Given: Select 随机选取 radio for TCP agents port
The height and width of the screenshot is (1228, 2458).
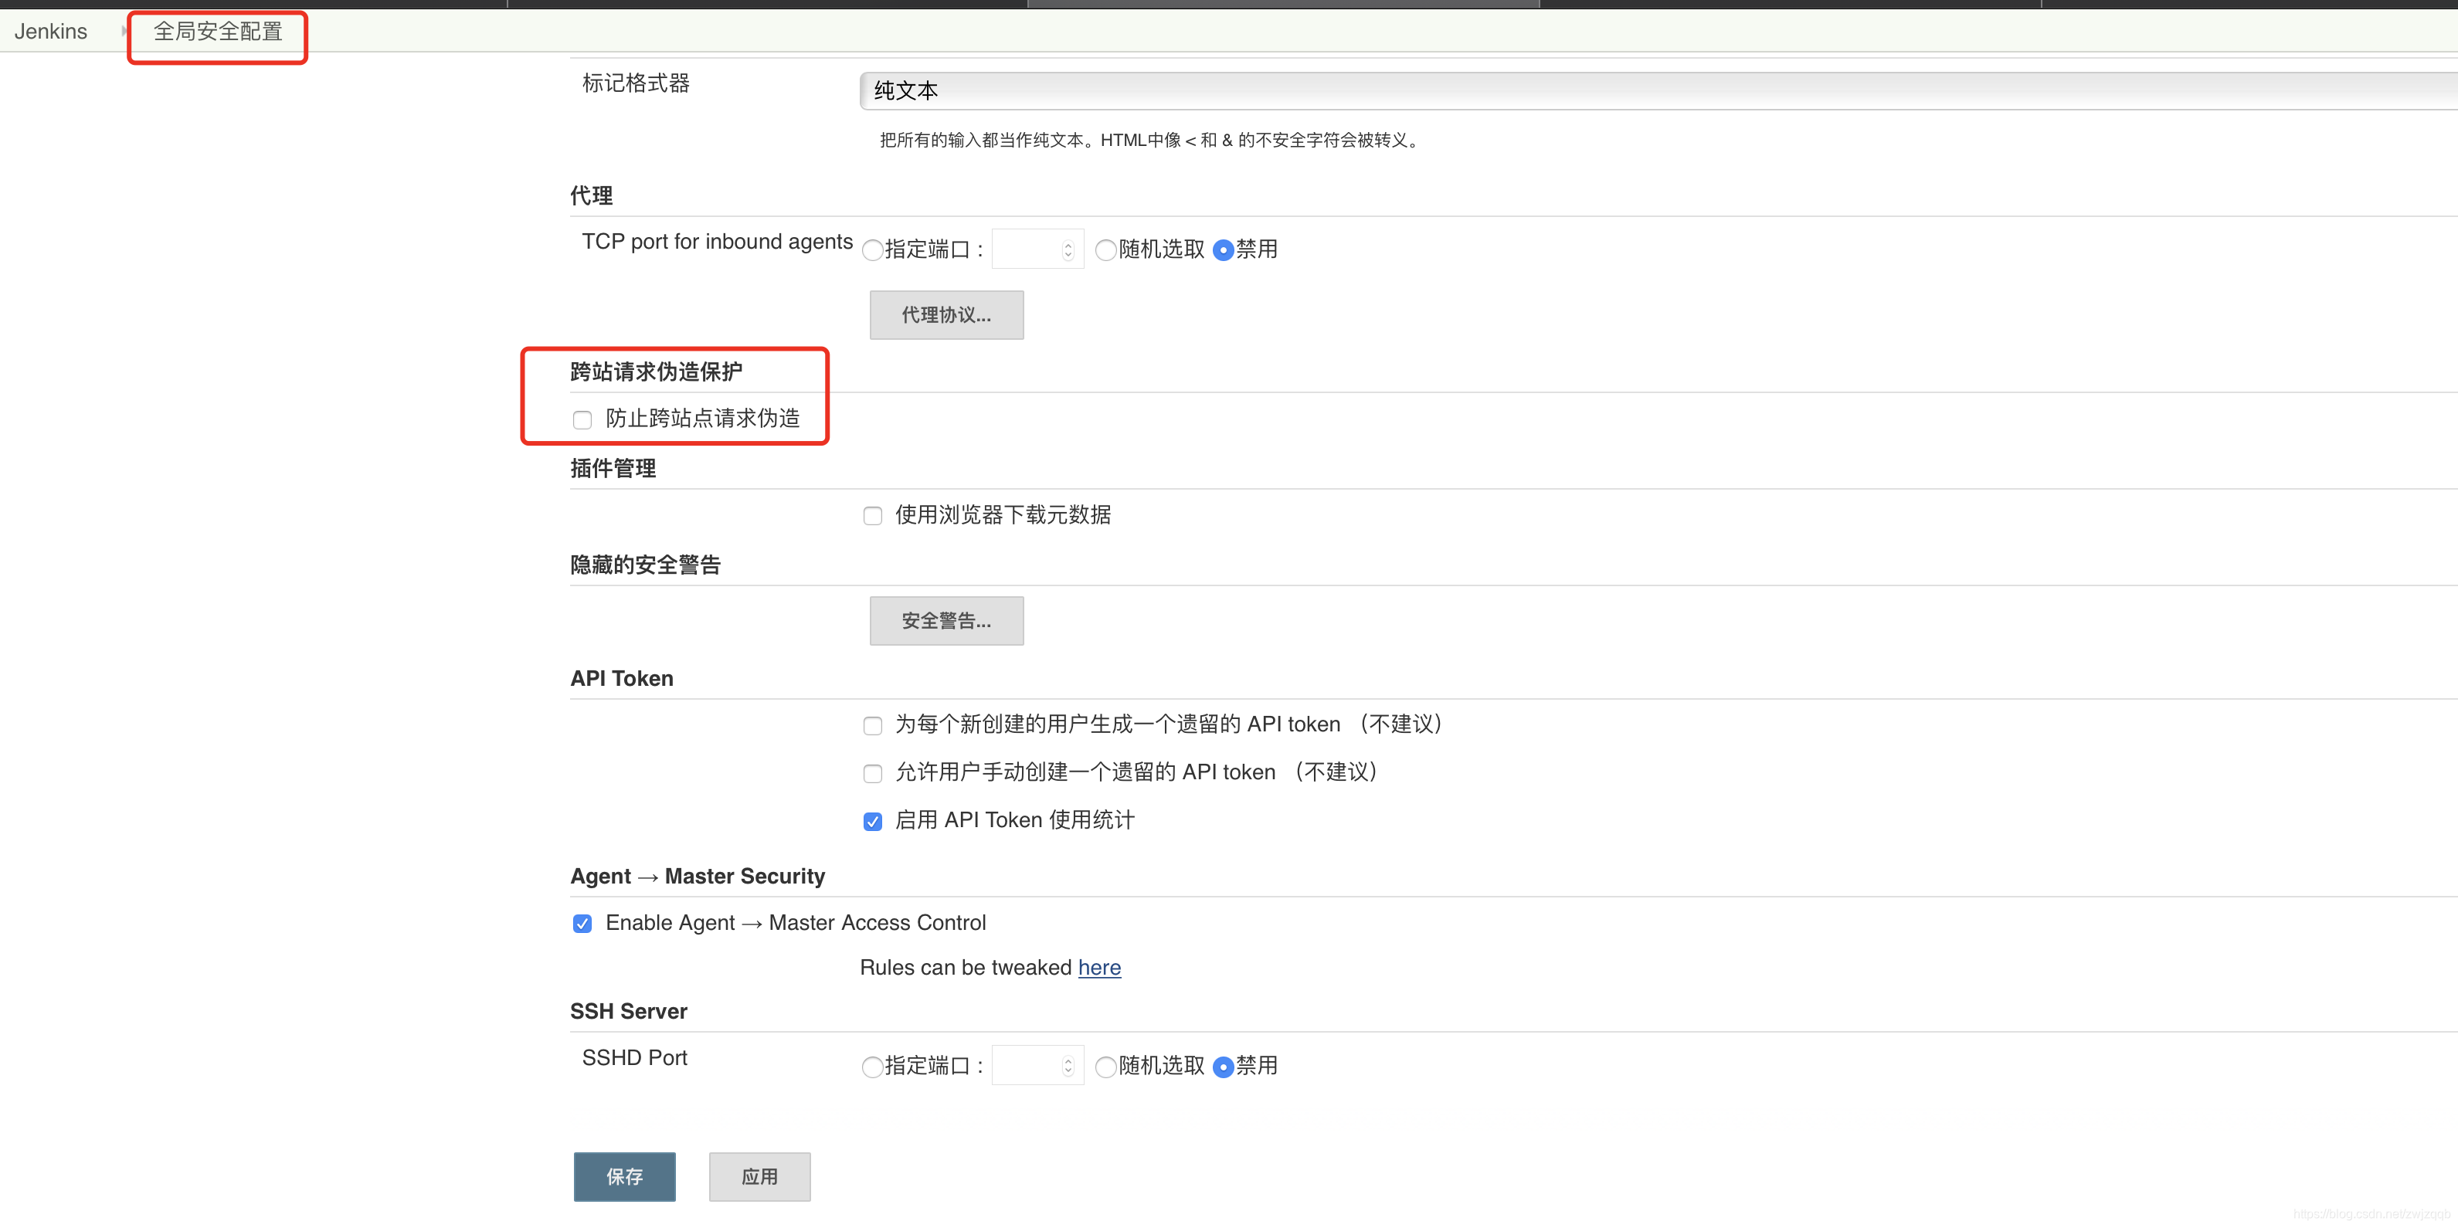Looking at the screenshot, I should [1105, 250].
